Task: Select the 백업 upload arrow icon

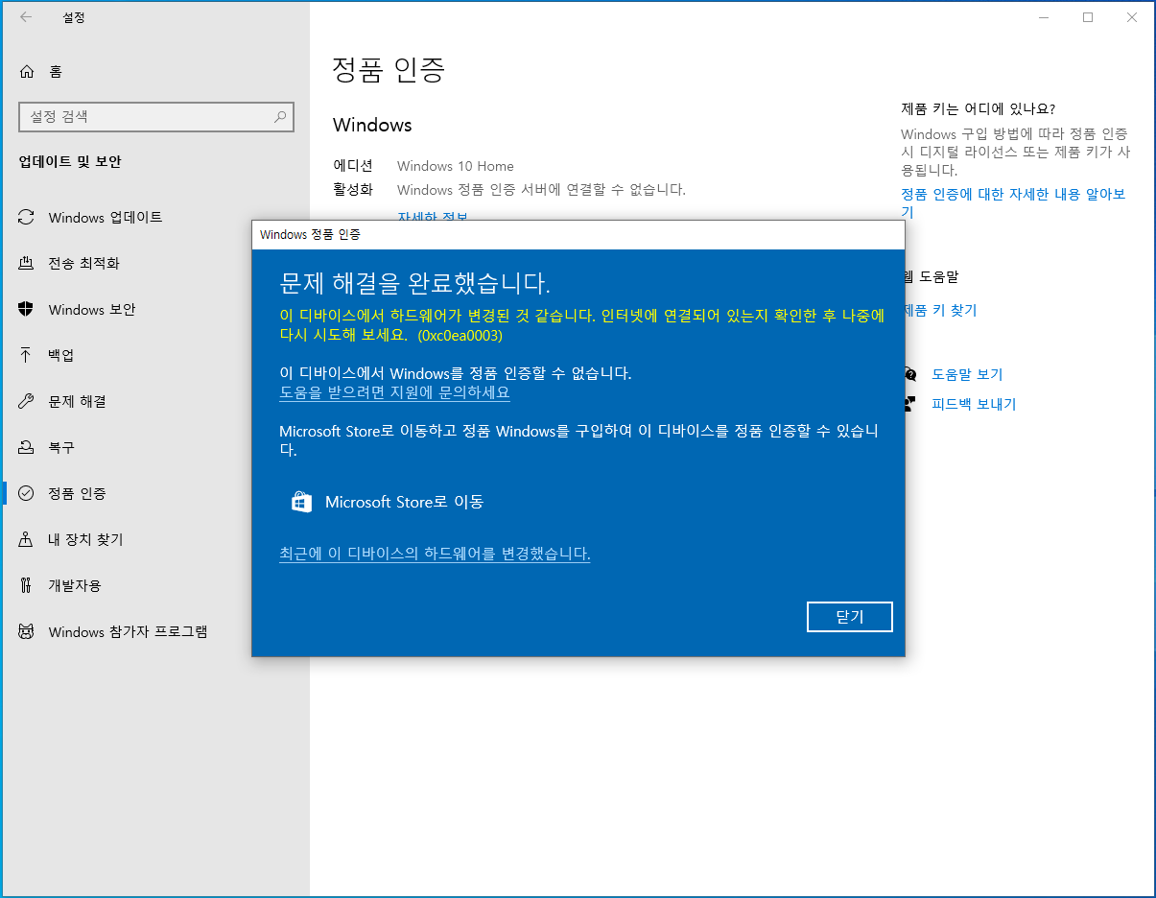Action: 27,355
